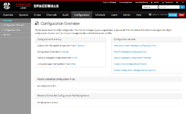
Task: Open the Admin menu
Action: pos(127,15)
